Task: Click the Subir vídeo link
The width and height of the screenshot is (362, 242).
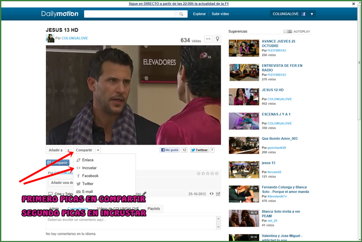Action: (221, 14)
